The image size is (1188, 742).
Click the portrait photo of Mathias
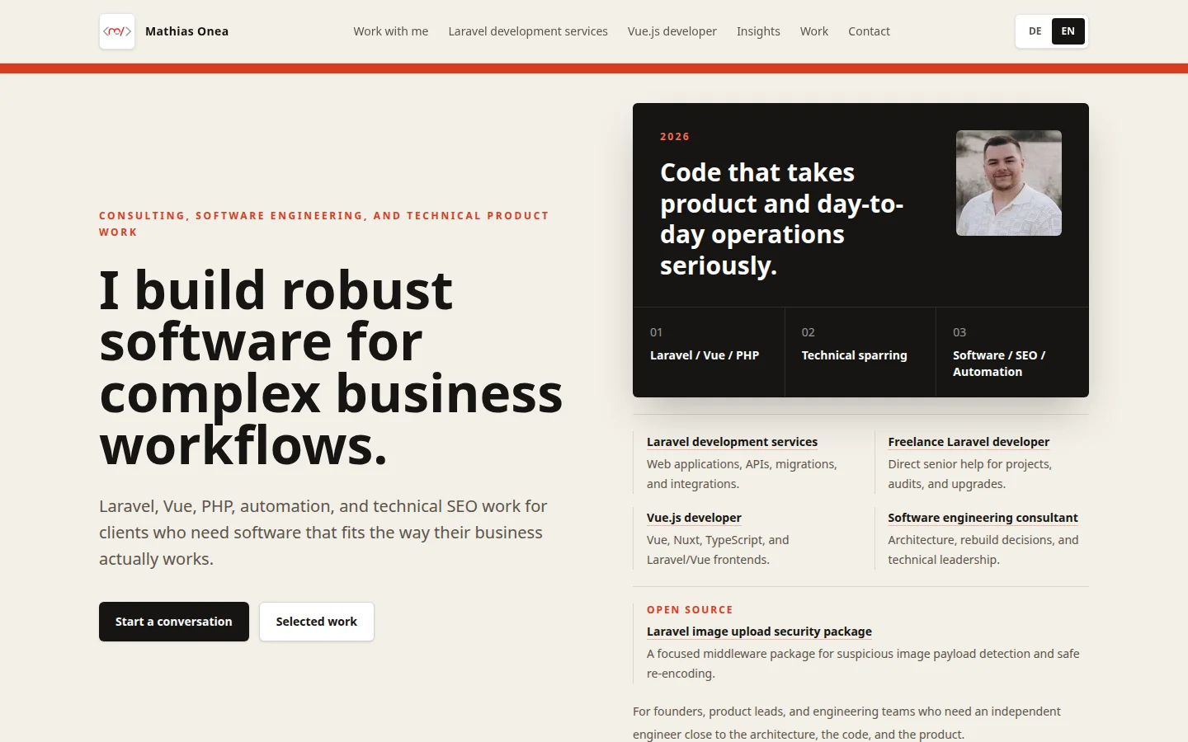coord(1008,183)
